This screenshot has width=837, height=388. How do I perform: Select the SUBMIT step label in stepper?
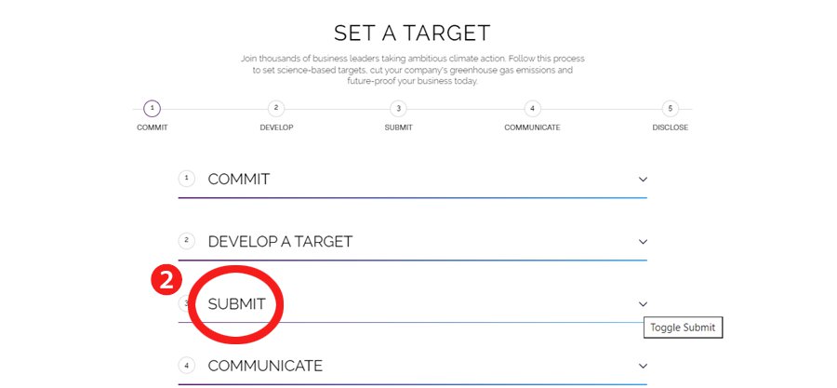click(398, 127)
